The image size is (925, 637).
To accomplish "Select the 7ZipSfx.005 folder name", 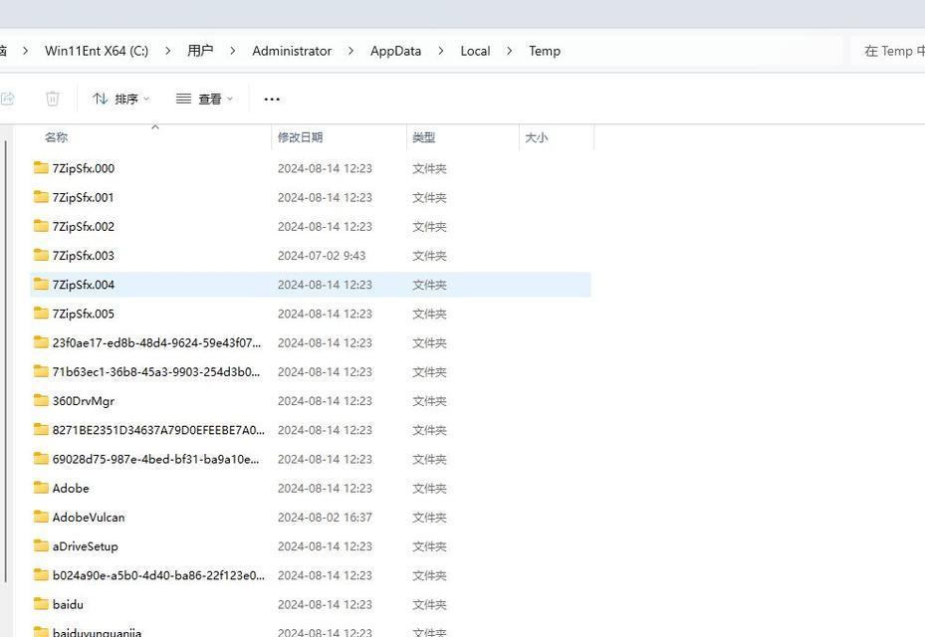I will (84, 314).
